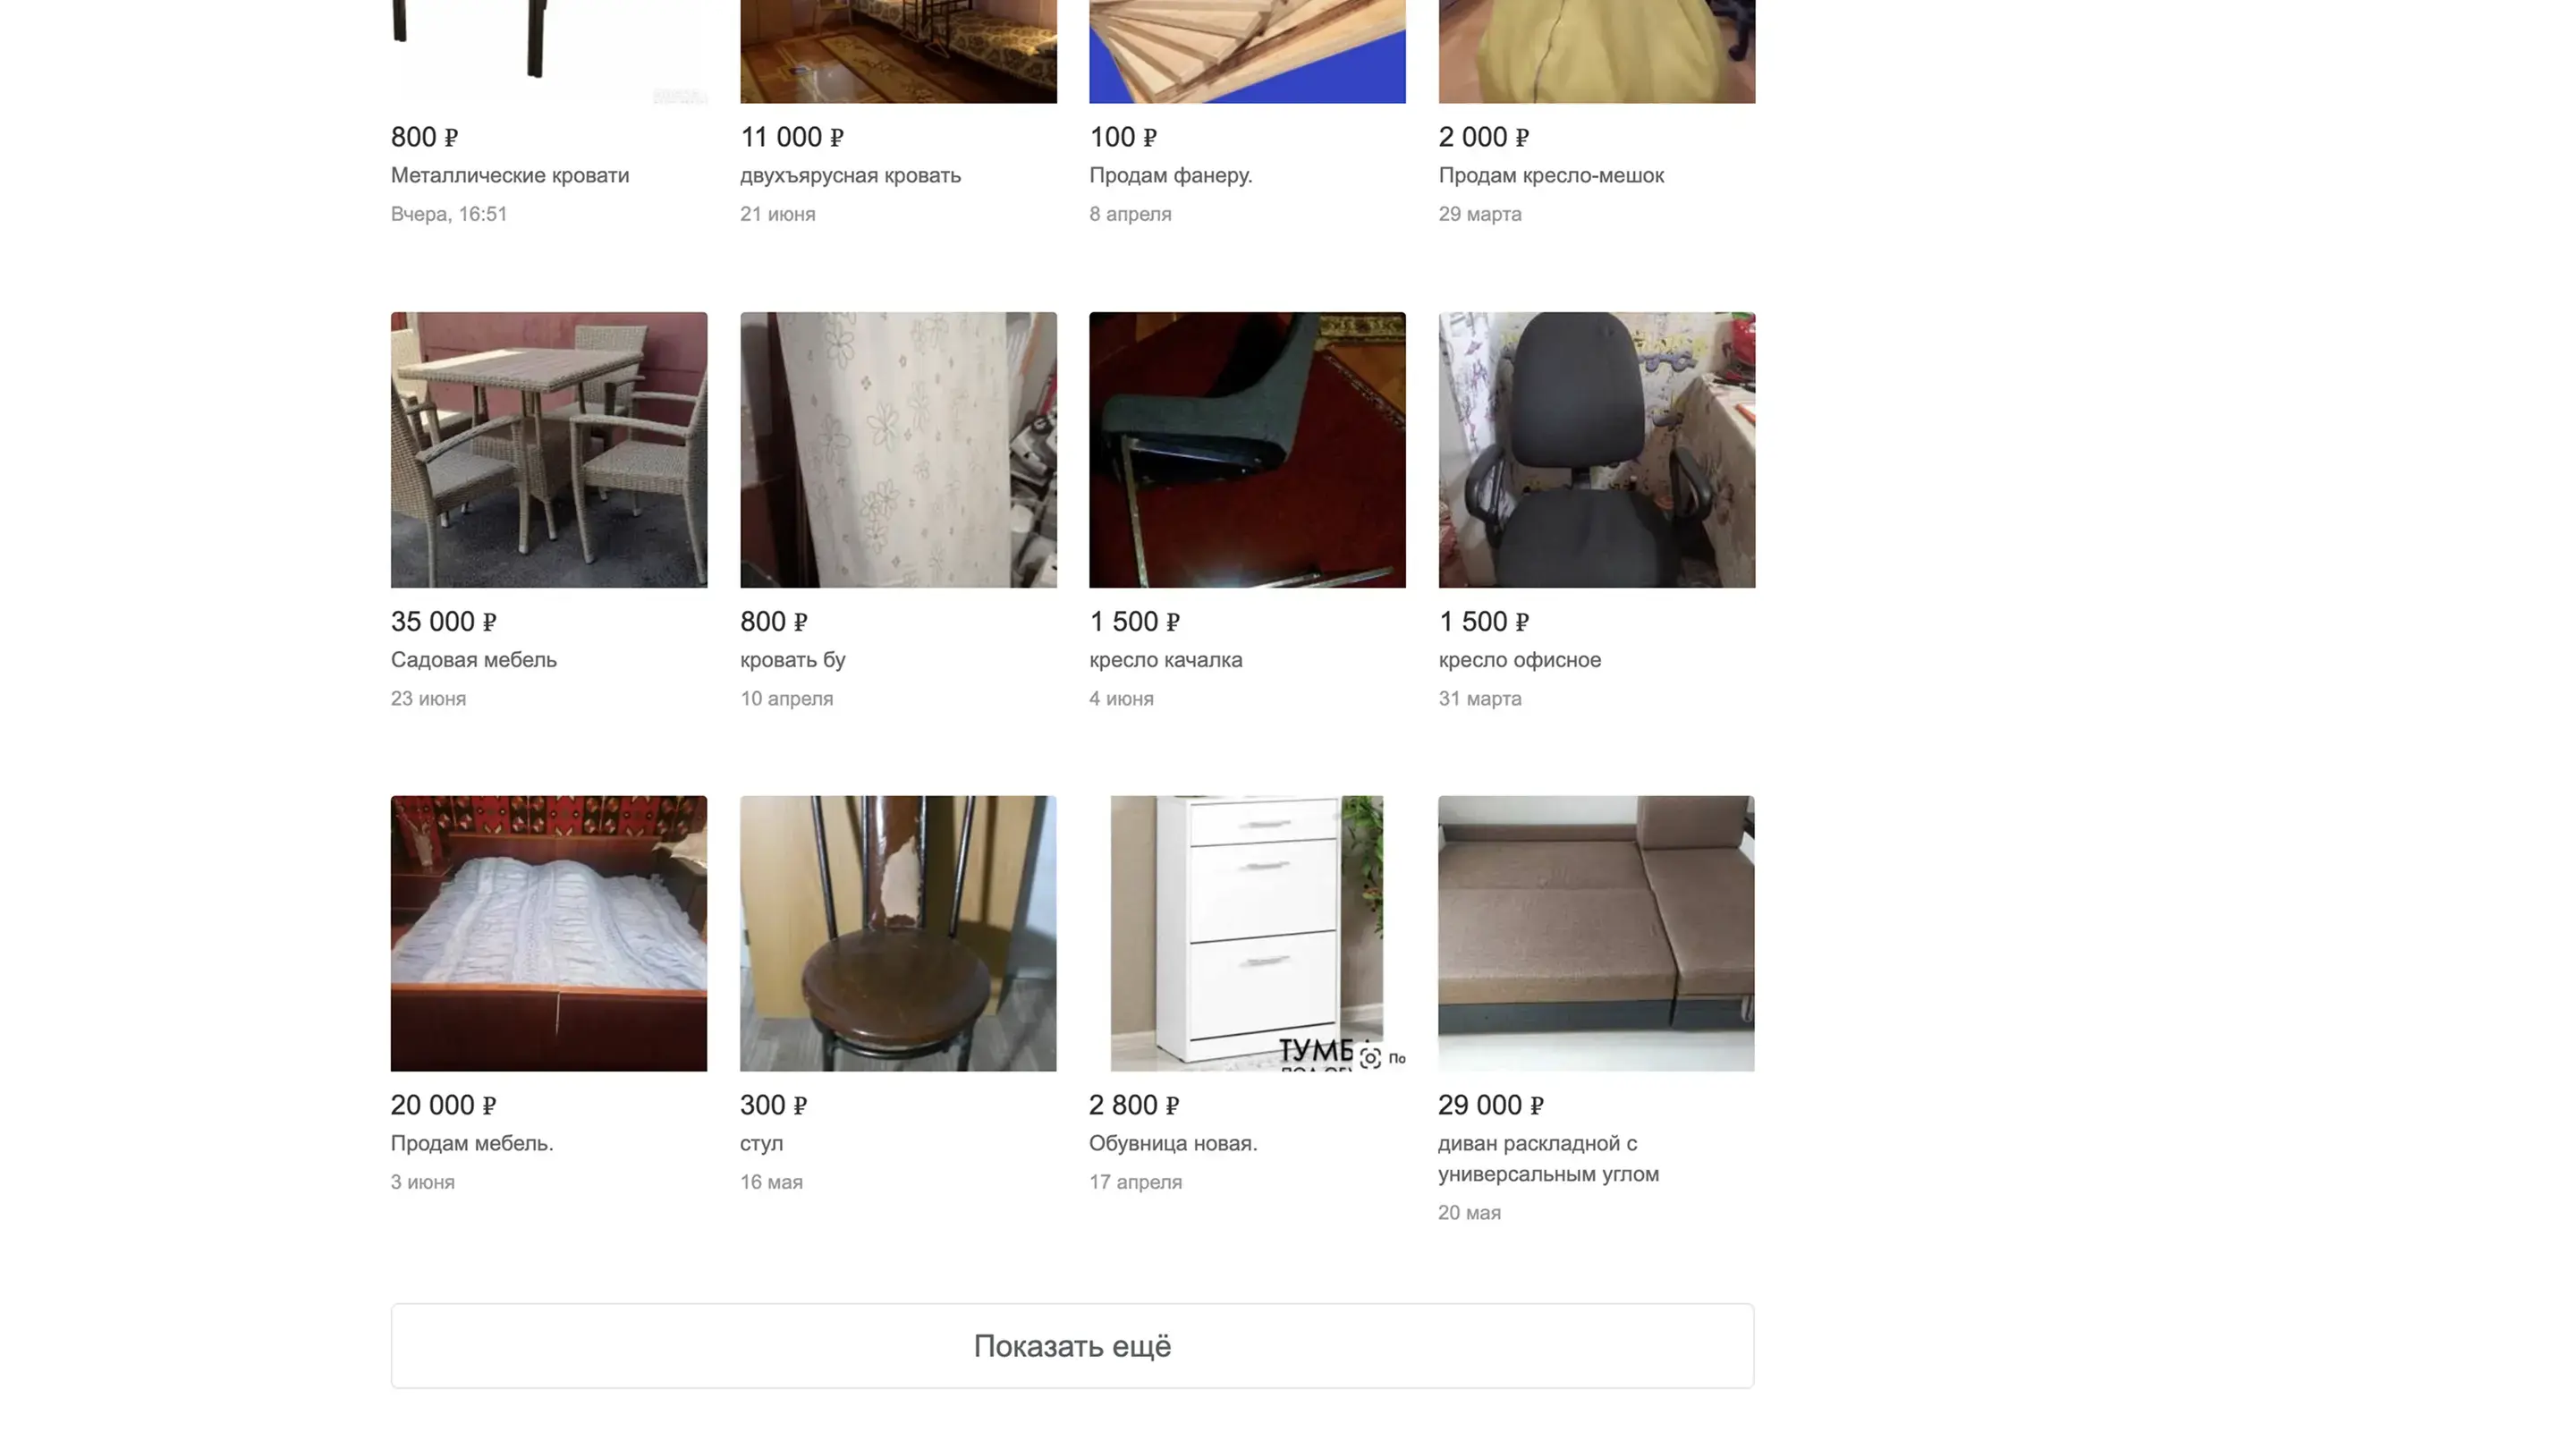Viewport: 2576px width, 1449px height.
Task: Open Обувница новая listing title
Action: pyautogui.click(x=1173, y=1143)
